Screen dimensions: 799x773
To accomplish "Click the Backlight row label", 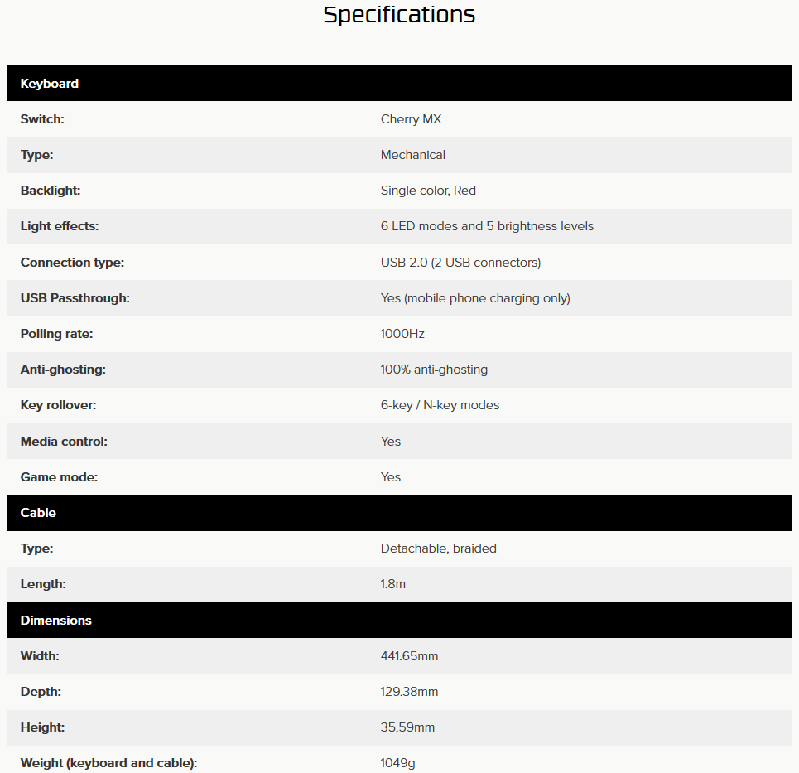I will click(51, 191).
